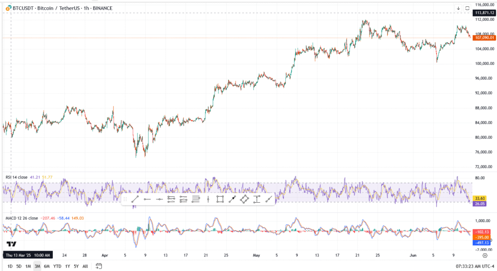Click the down arrow button top right
The width and height of the screenshot is (497, 271).
pyautogui.click(x=458, y=8)
